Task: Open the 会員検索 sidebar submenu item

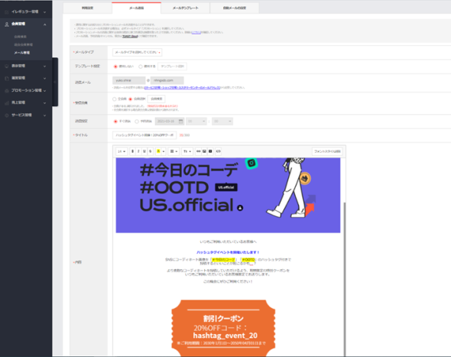Action: pos(20,37)
